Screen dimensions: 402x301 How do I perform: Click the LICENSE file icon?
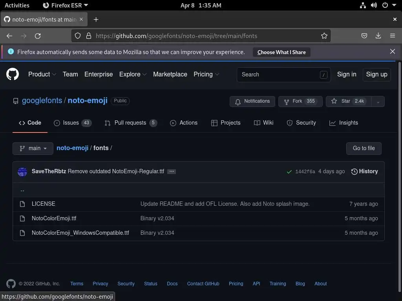[22, 204]
